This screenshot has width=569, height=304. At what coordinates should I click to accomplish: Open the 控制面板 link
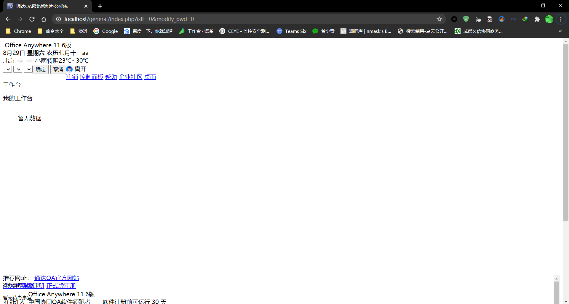coord(92,77)
